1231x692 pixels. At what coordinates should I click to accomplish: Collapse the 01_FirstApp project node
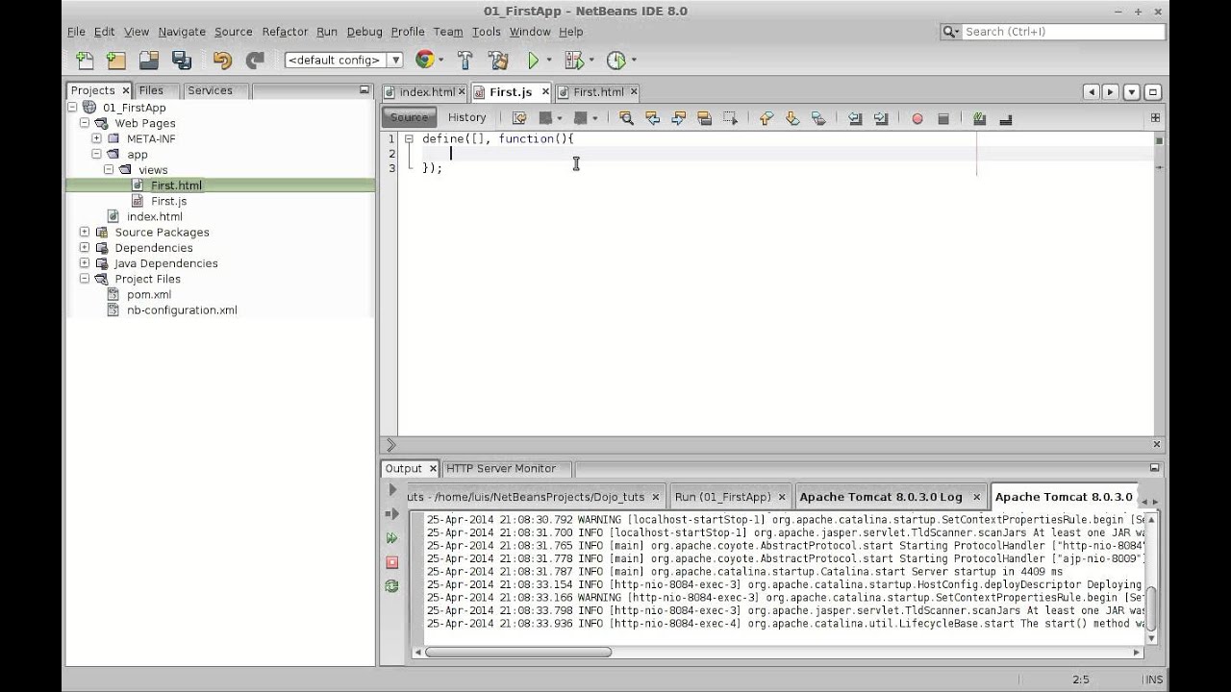73,108
